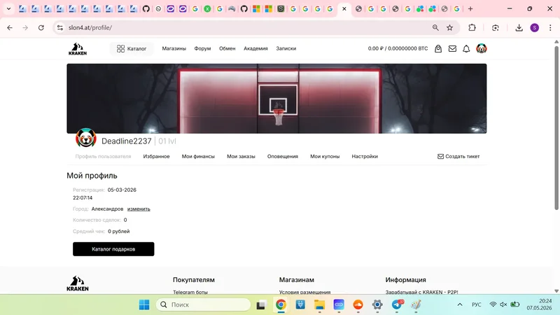The image size is (560, 315).
Task: Open Chrome profile avatar S
Action: point(535,27)
